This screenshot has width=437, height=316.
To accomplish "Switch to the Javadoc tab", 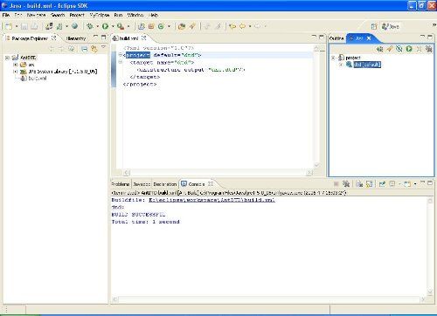I will click(x=142, y=184).
